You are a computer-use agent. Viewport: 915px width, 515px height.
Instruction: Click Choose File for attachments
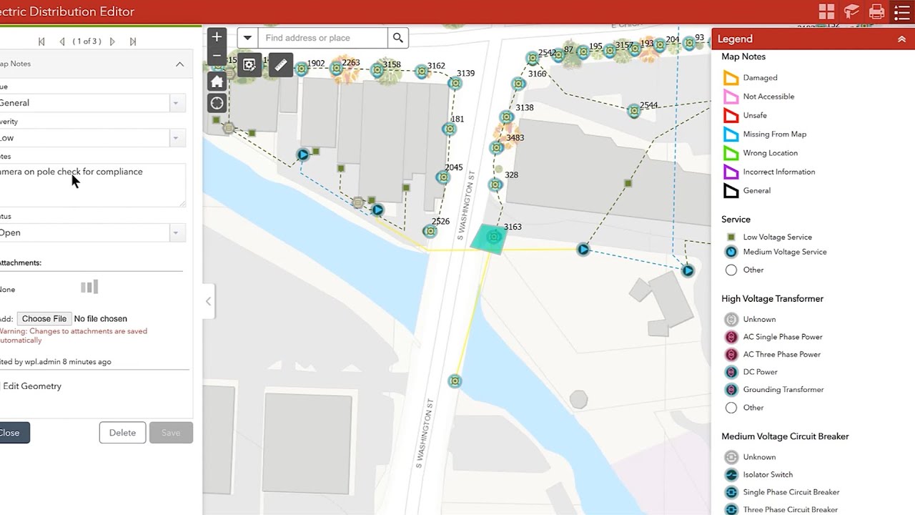click(44, 319)
